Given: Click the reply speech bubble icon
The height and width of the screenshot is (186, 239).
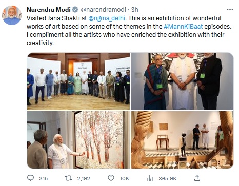Looking at the screenshot, I should (31, 178).
